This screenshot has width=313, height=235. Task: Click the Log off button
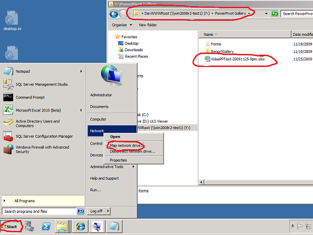tap(96, 211)
